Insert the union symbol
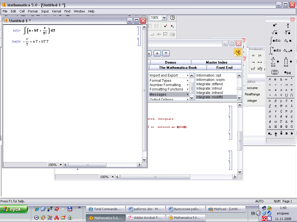This screenshot has width=297, height=222. point(286,95)
